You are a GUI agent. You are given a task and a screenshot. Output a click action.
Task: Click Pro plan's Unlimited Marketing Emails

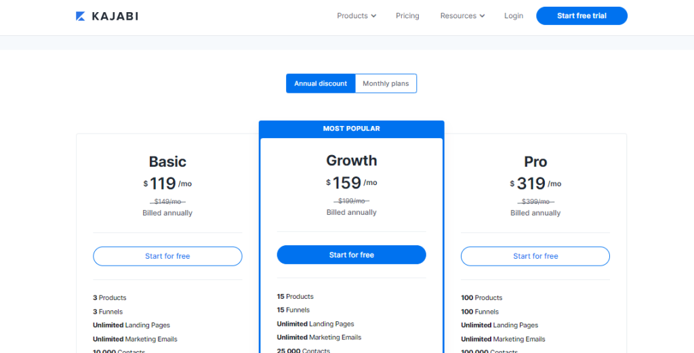(x=503, y=339)
